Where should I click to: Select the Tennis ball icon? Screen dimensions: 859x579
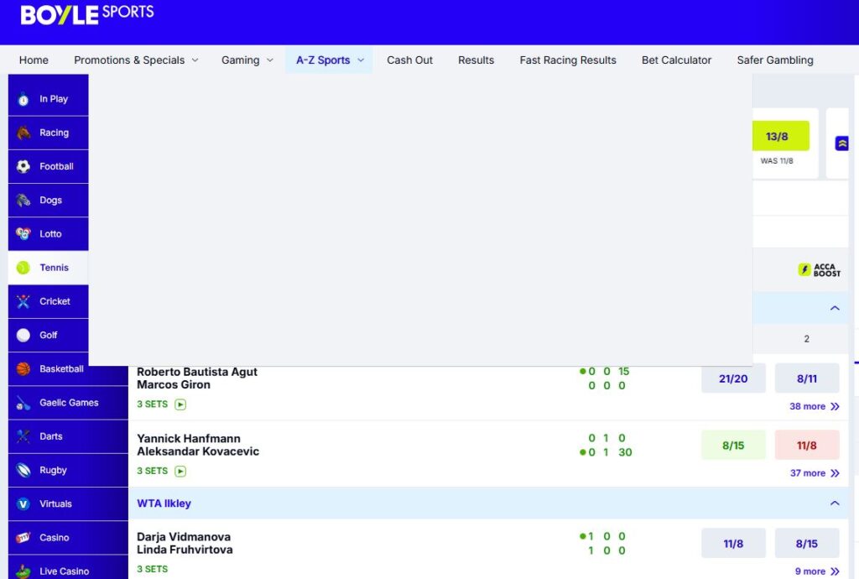(x=23, y=268)
